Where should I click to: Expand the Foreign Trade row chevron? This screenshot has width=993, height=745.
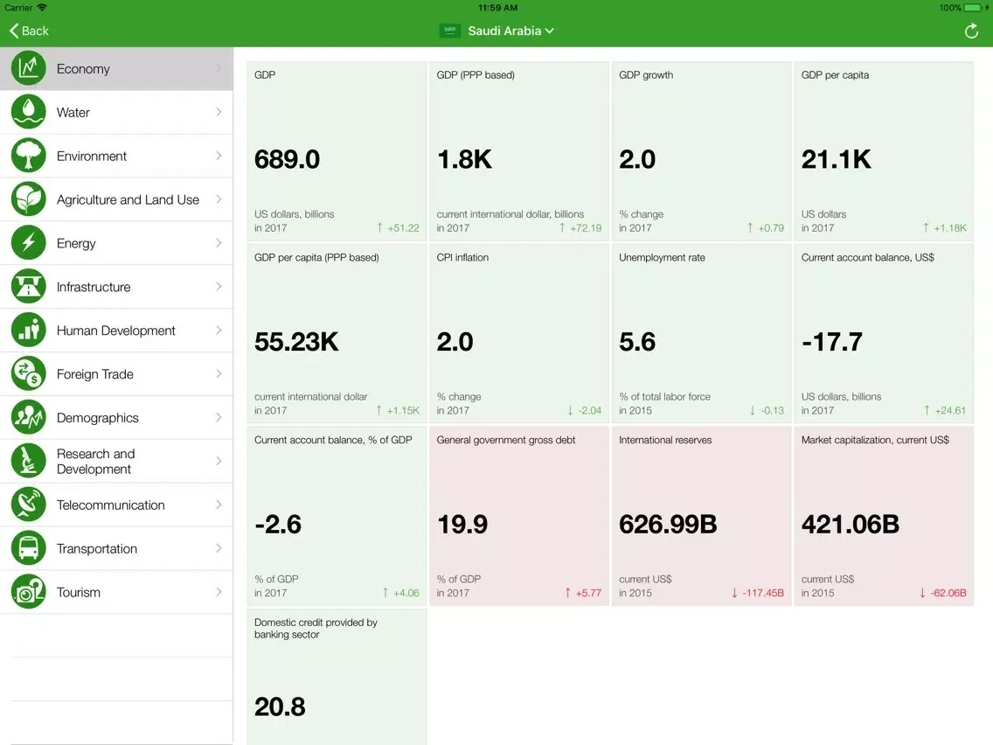coord(219,373)
